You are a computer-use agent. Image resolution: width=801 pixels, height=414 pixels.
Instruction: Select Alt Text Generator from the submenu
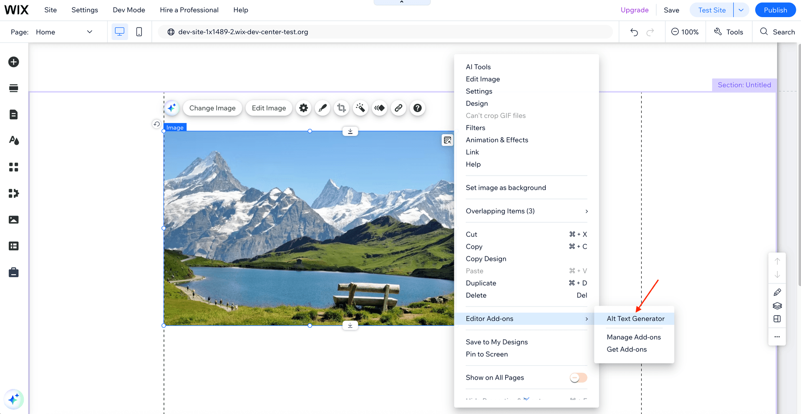635,319
